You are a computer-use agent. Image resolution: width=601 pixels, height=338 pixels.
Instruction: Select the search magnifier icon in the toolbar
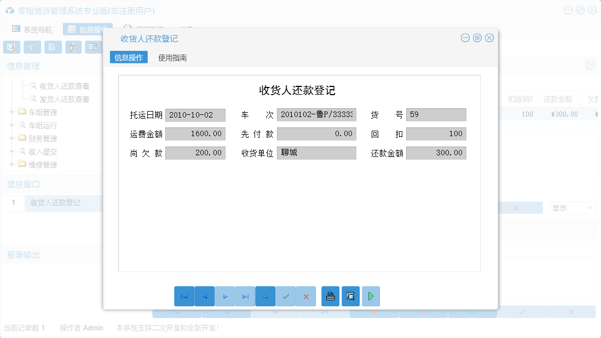(x=11, y=47)
